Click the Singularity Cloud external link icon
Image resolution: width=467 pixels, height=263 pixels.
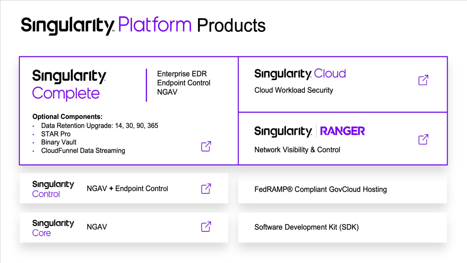423,80
